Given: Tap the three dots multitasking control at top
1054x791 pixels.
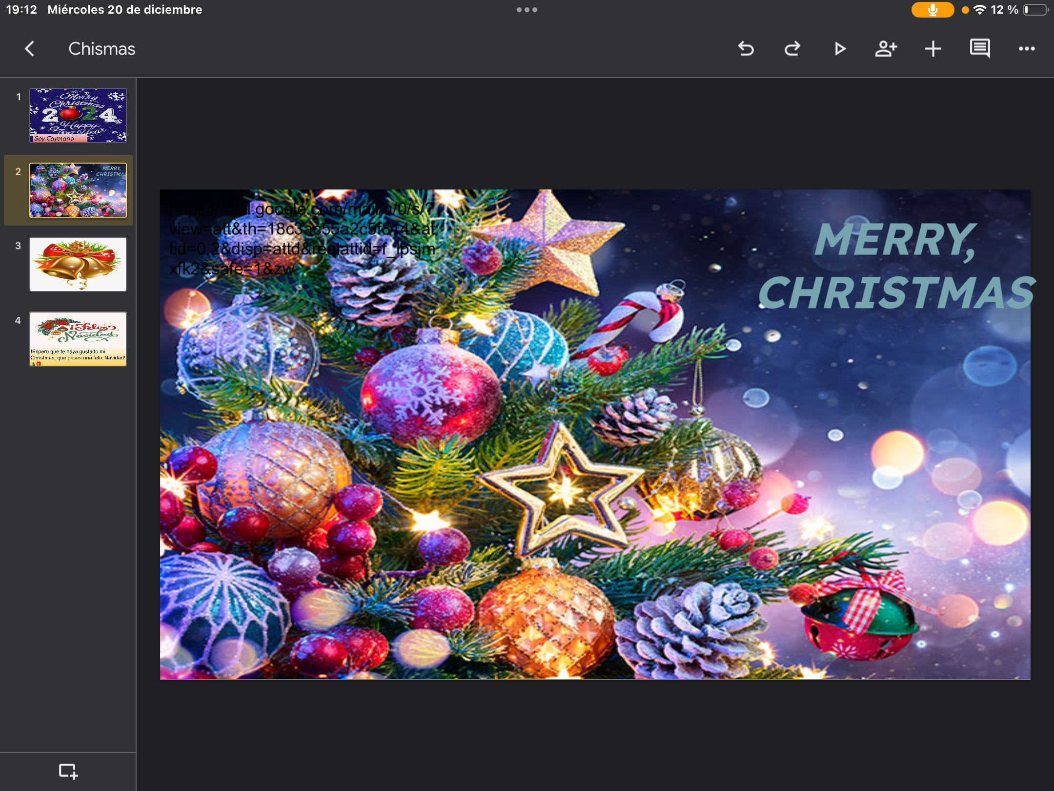Looking at the screenshot, I should pos(527,10).
